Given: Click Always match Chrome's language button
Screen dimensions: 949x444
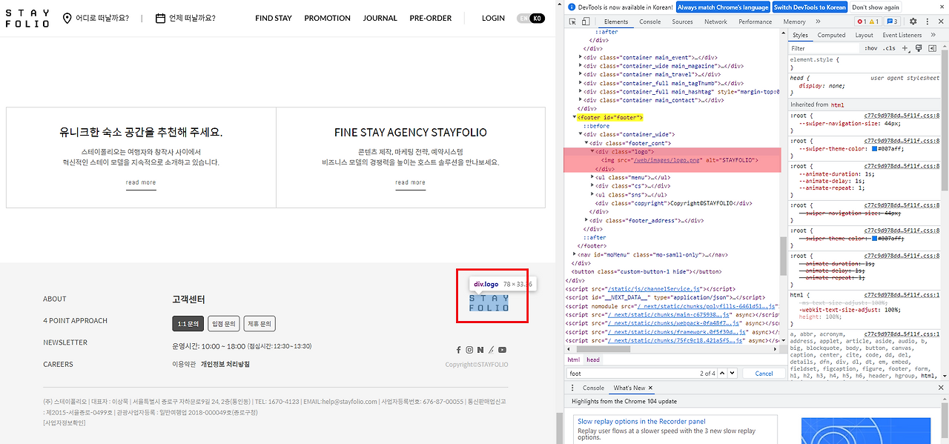Looking at the screenshot, I should [x=723, y=7].
